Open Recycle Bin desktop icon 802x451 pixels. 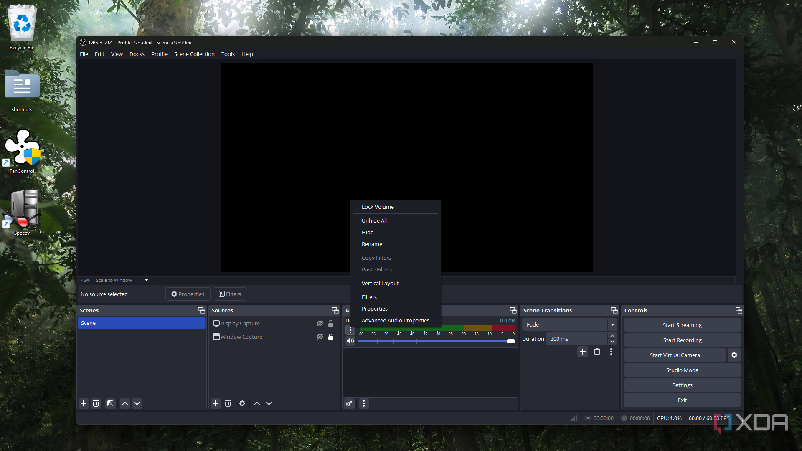[22, 28]
